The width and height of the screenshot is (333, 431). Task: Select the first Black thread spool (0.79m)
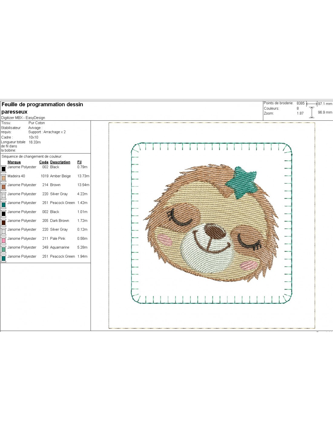pyautogui.click(x=4, y=169)
